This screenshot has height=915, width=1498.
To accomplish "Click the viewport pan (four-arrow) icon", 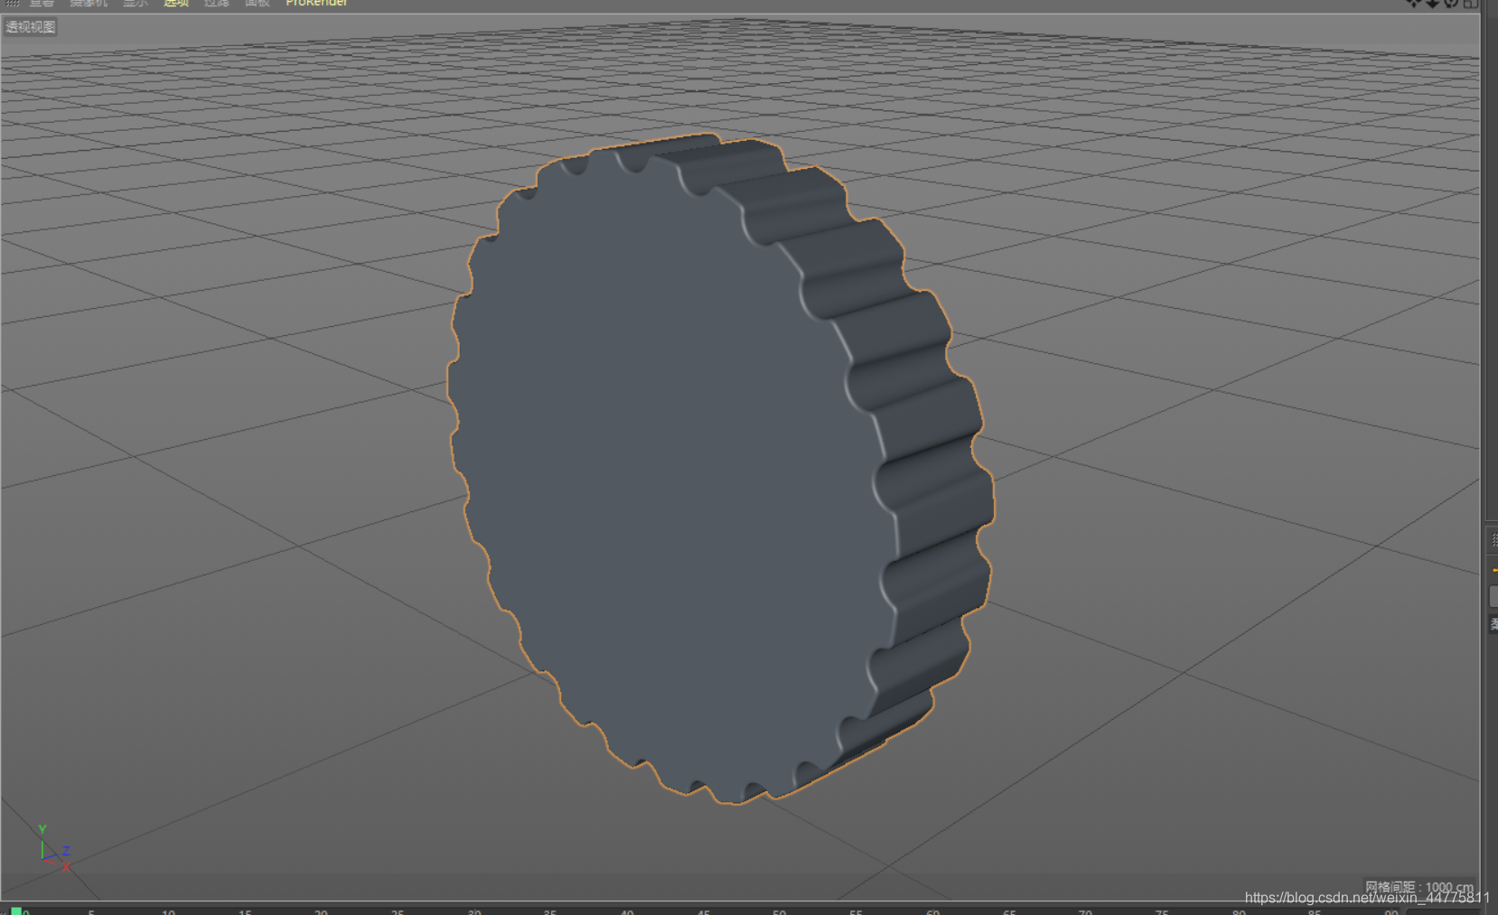I will [1414, 4].
